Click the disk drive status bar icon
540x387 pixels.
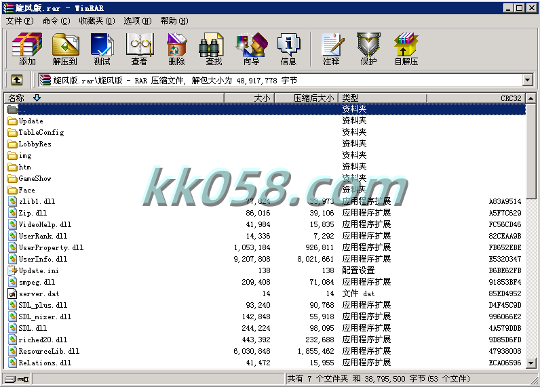(x=10, y=379)
